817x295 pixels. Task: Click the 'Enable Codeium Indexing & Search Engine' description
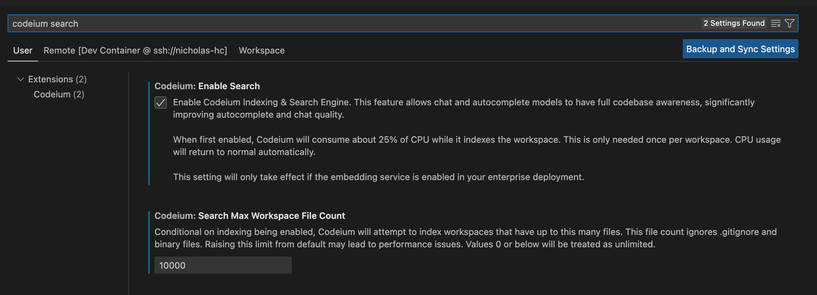[464, 108]
